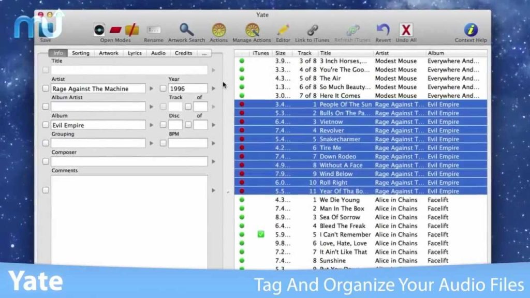Click red status dot for Tire Me
530x298 pixels.
coord(242,147)
